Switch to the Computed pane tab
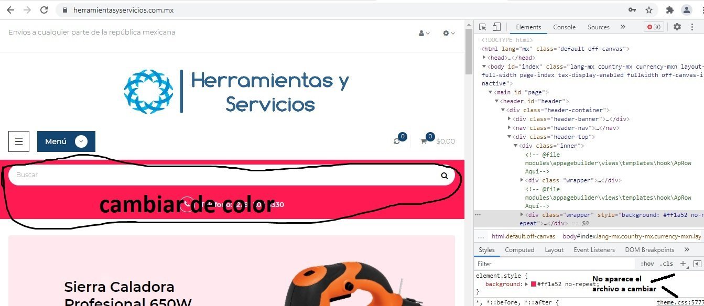Screen dimensions: 704x306 pos(519,250)
